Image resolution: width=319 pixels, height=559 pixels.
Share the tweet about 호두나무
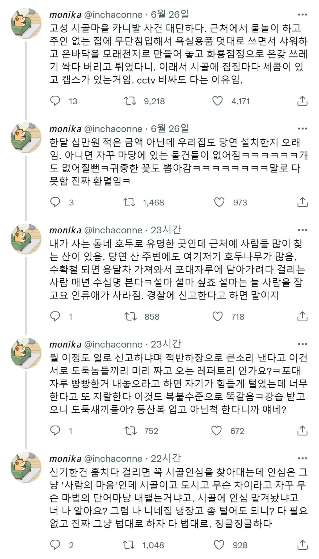click(302, 317)
